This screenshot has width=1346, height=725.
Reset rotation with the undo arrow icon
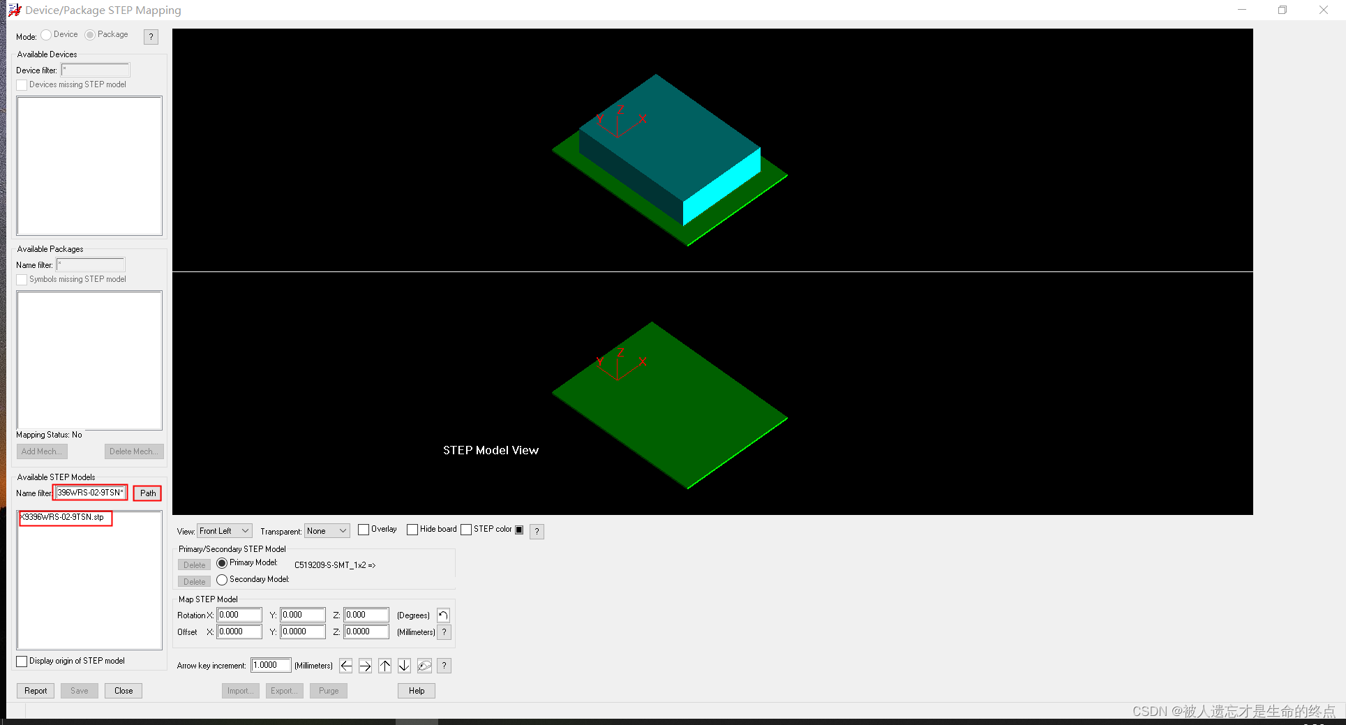point(443,615)
